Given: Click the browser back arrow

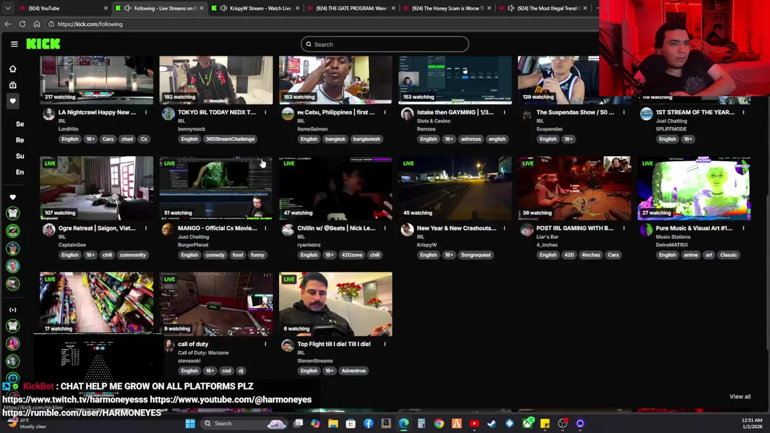Looking at the screenshot, I should 8,24.
